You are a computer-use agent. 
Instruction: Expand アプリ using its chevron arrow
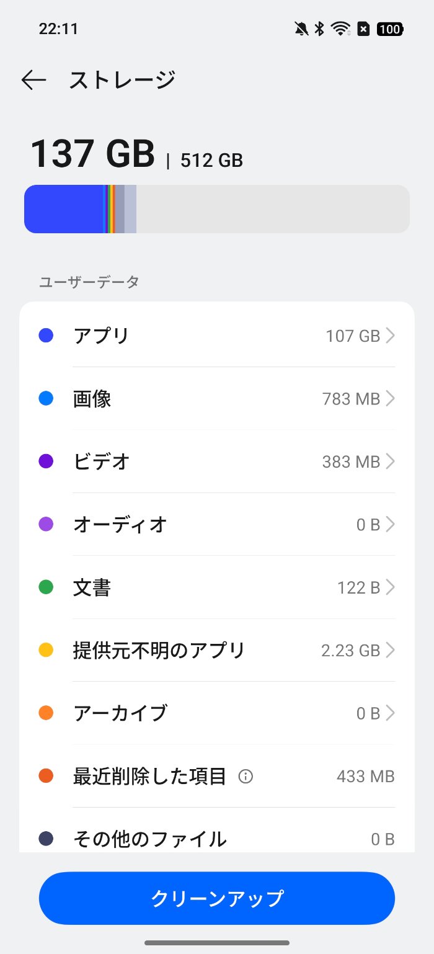390,336
